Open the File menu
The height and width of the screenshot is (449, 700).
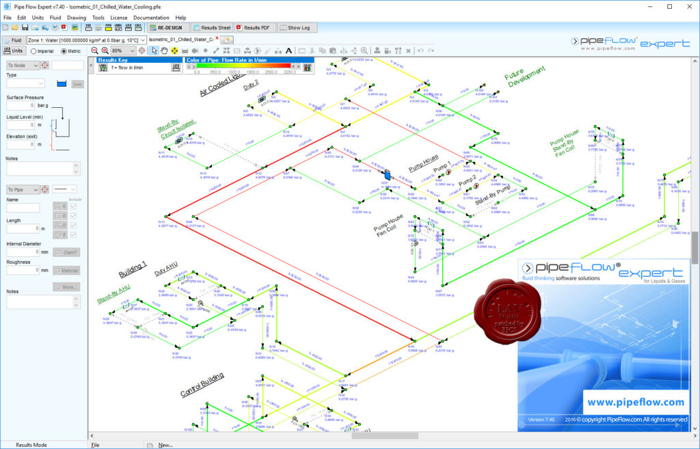8,17
